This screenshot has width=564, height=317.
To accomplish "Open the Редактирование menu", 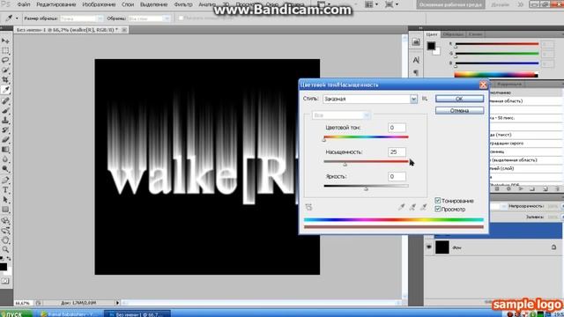I will pyautogui.click(x=56, y=4).
